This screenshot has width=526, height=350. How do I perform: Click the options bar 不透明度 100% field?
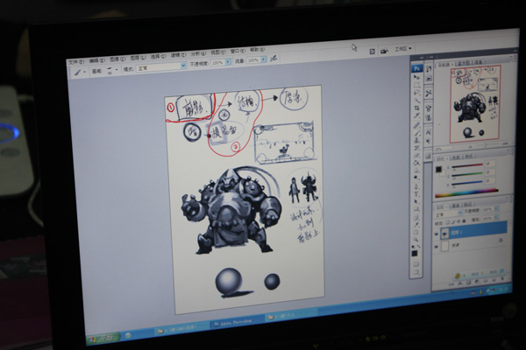pos(217,62)
